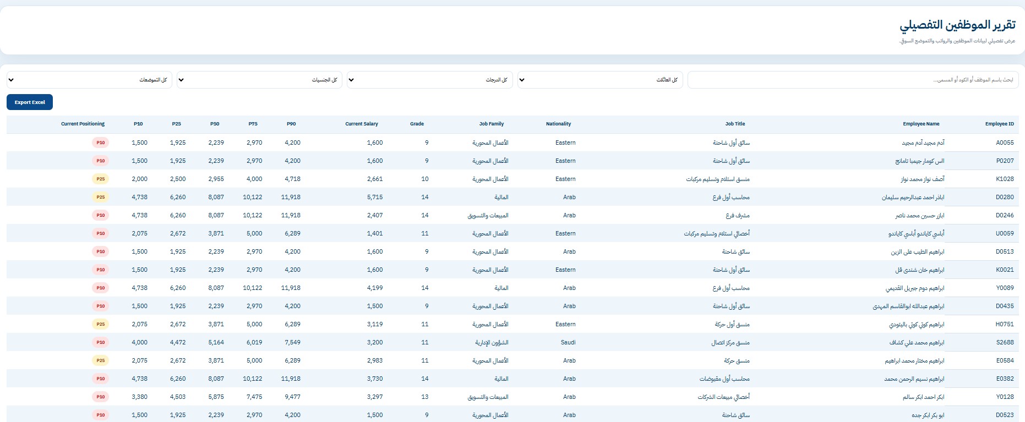This screenshot has height=422, width=1025.
Task: Sort by the Employee ID column header
Action: pos(999,124)
